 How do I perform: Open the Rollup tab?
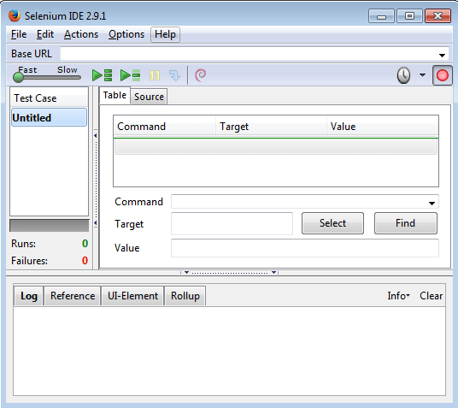pos(185,296)
